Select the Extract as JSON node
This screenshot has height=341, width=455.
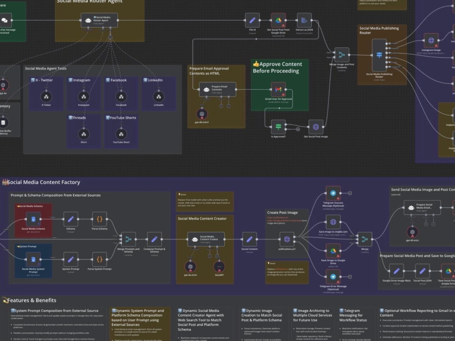click(x=304, y=20)
